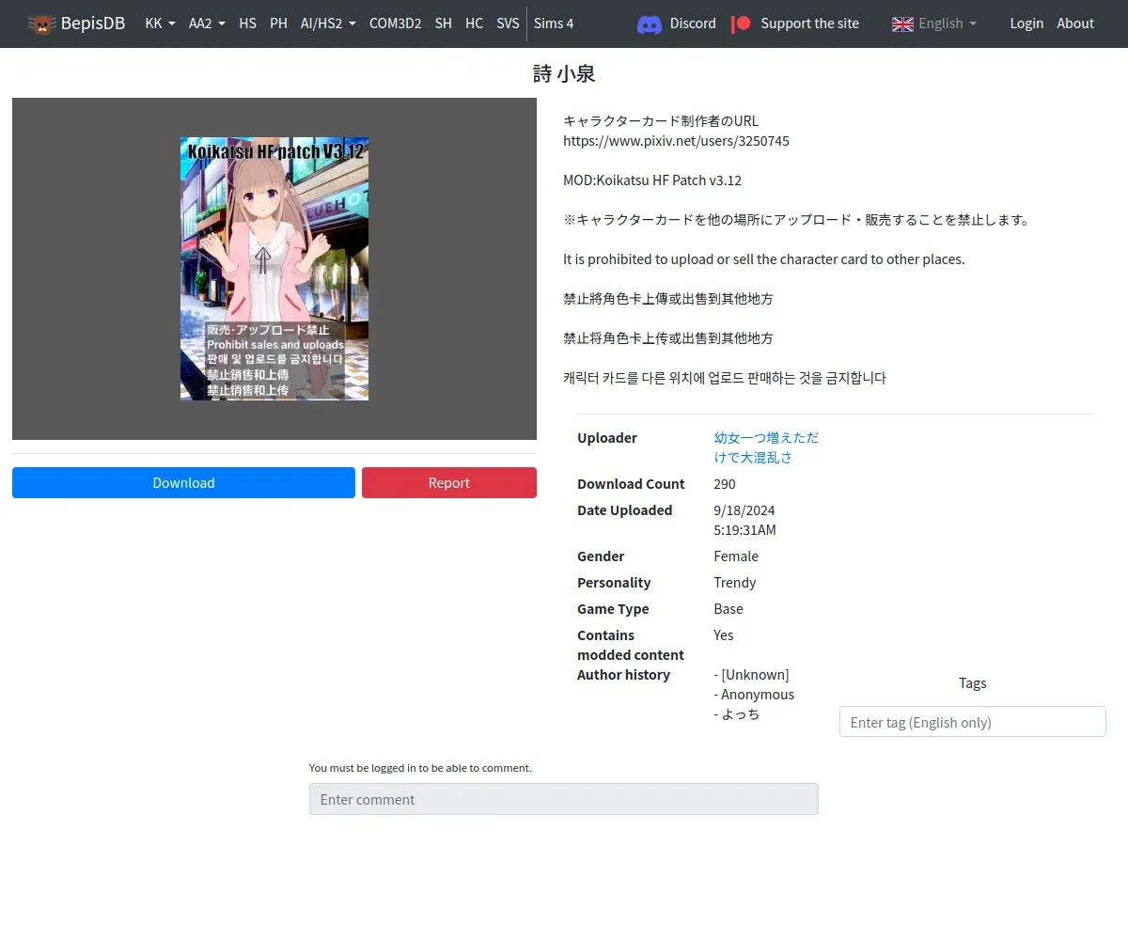Click the Discord logo icon
This screenshot has width=1128, height=940.
[650, 23]
